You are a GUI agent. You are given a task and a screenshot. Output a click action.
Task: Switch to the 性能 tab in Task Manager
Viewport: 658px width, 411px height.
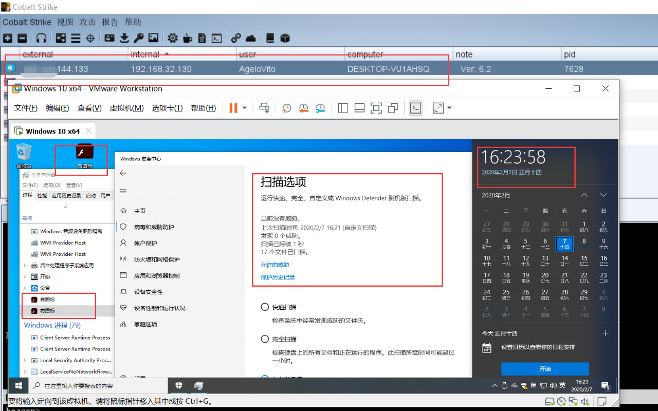(x=42, y=196)
